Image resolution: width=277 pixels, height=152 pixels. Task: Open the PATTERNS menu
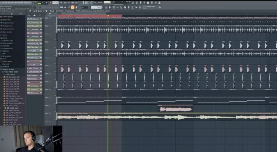[x=11, y=3]
